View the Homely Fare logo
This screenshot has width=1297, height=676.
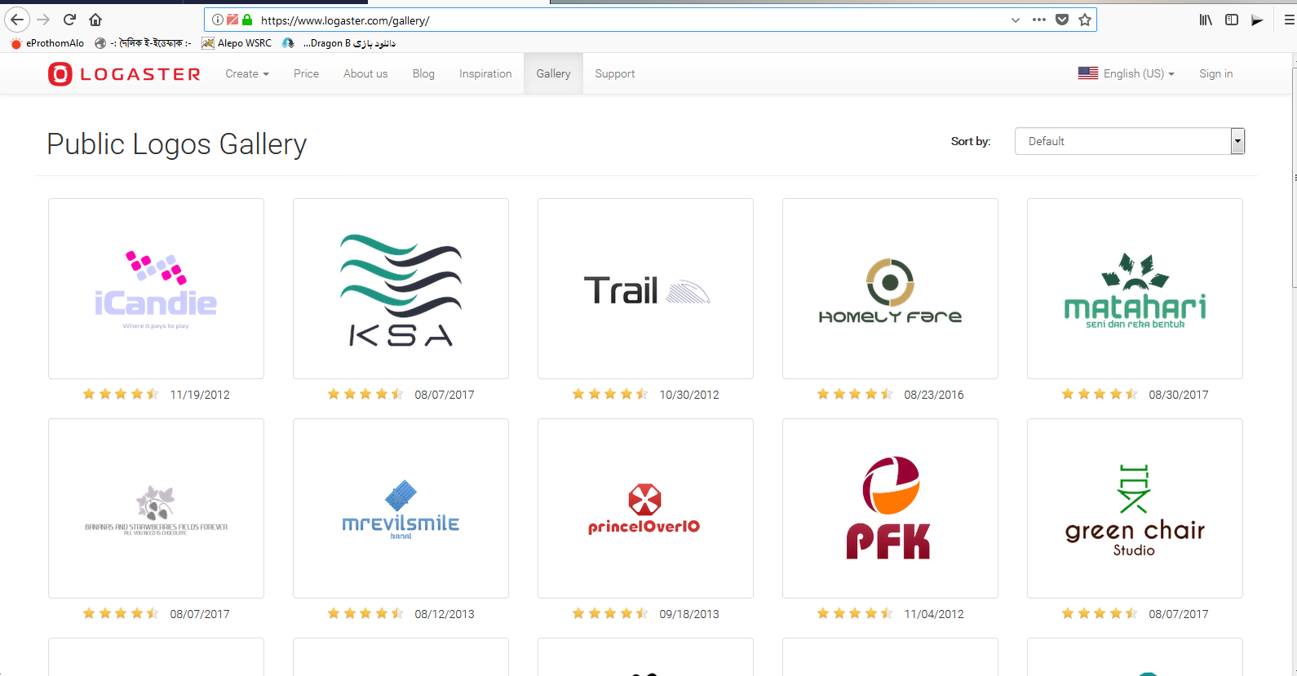(x=890, y=289)
